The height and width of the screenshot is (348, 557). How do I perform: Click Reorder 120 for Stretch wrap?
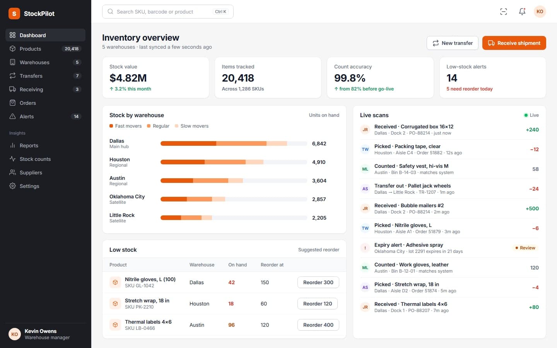point(318,304)
